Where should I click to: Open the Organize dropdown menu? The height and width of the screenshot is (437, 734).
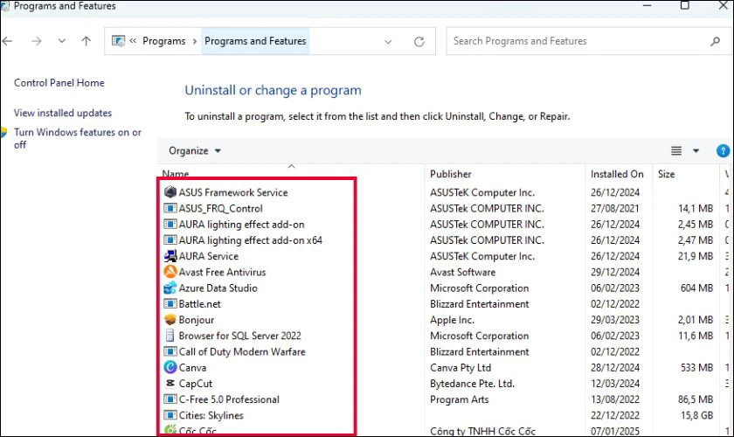[195, 150]
